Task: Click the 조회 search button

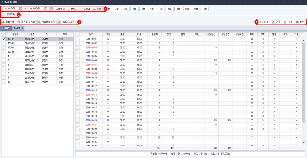Action: 97,9
